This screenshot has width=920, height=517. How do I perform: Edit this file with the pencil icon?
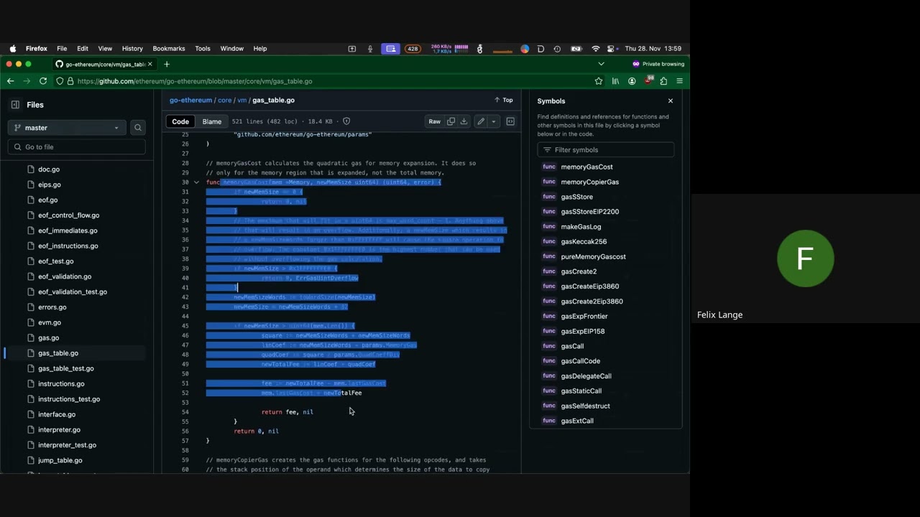pyautogui.click(x=481, y=121)
